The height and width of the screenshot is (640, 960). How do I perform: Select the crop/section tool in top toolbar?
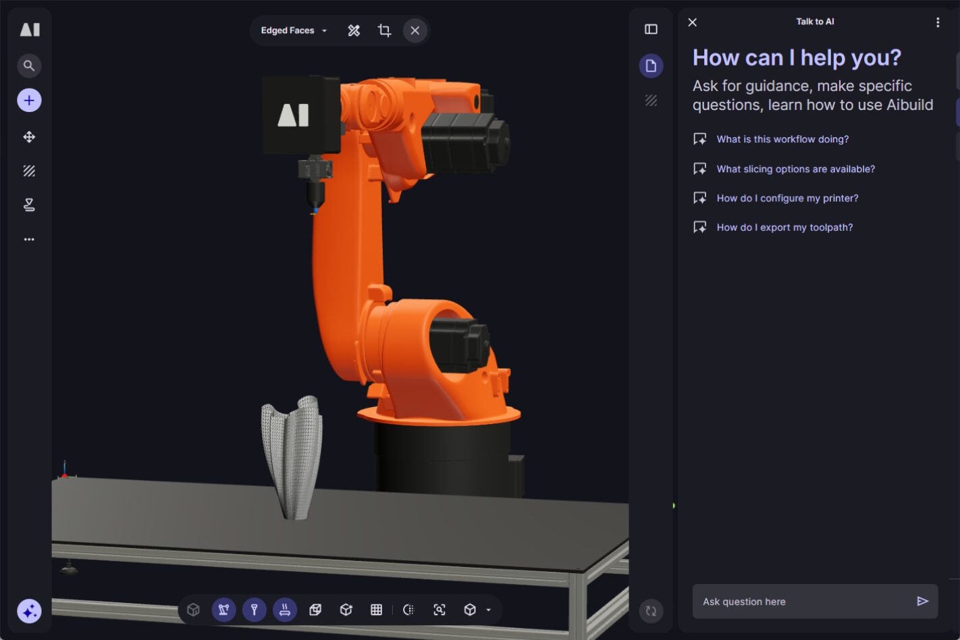tap(384, 30)
